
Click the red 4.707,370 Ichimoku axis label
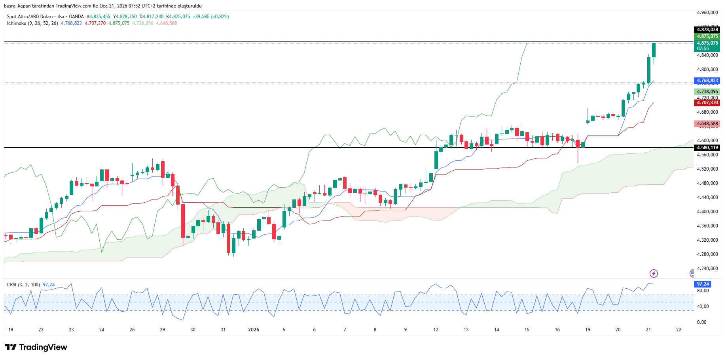[x=707, y=103]
